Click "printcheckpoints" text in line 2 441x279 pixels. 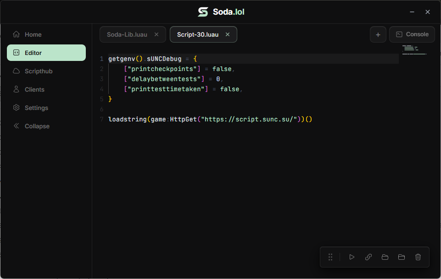point(162,69)
